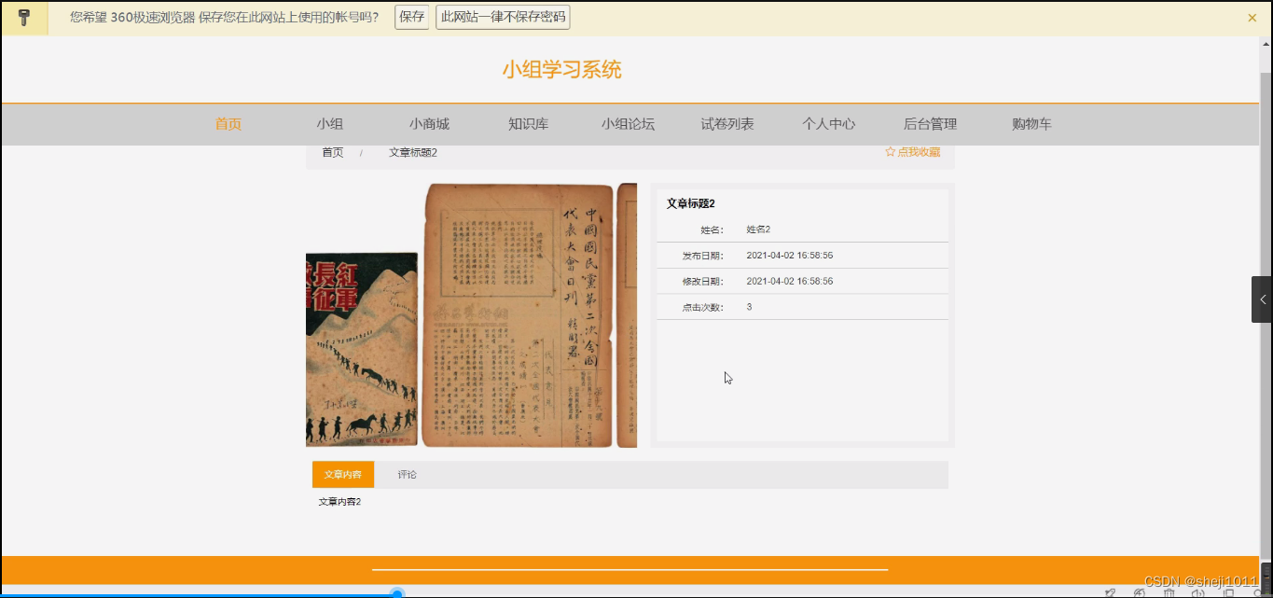Open the magnifier zoom icon in the status bar

1256,593
